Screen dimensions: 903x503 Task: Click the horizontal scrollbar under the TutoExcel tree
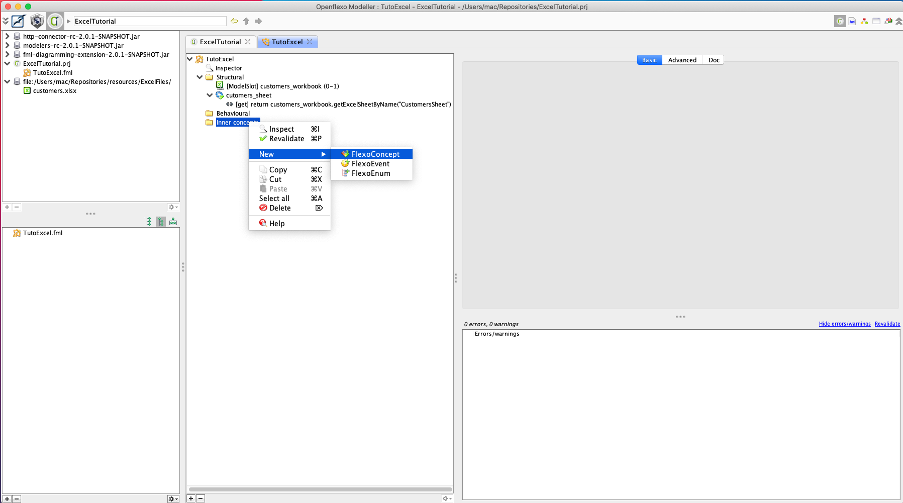pyautogui.click(x=320, y=489)
